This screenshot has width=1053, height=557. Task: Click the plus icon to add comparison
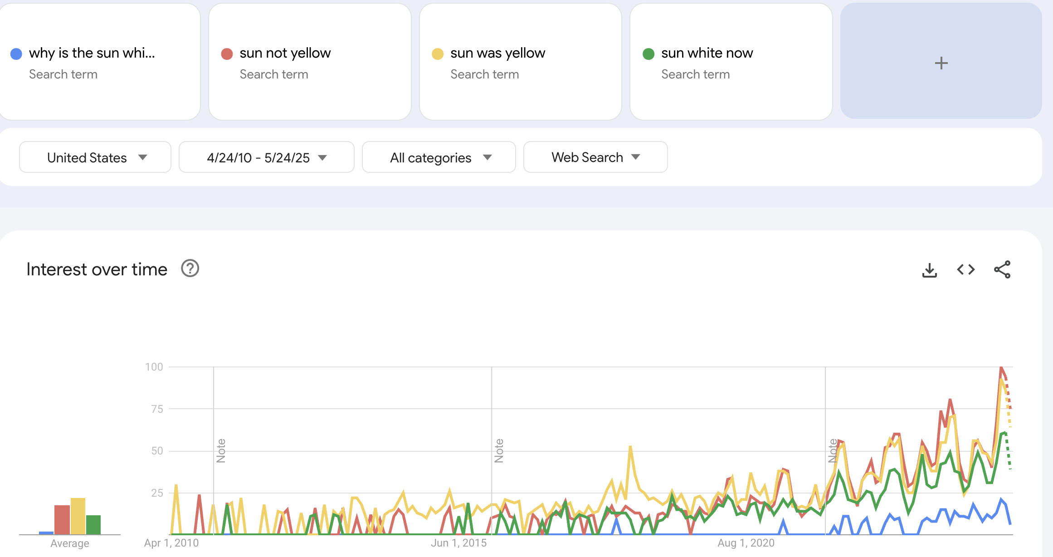pyautogui.click(x=941, y=63)
